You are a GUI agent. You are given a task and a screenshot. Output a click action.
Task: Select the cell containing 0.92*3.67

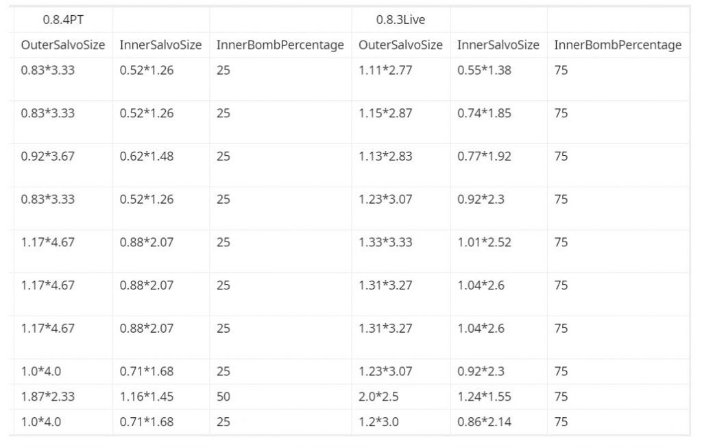tap(48, 156)
